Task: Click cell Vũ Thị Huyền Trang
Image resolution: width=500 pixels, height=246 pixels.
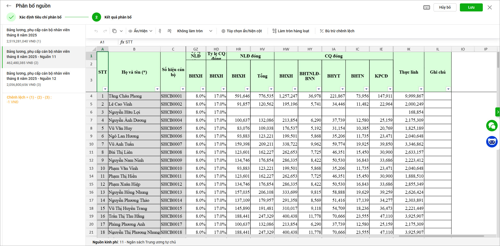Action: click(x=134, y=208)
